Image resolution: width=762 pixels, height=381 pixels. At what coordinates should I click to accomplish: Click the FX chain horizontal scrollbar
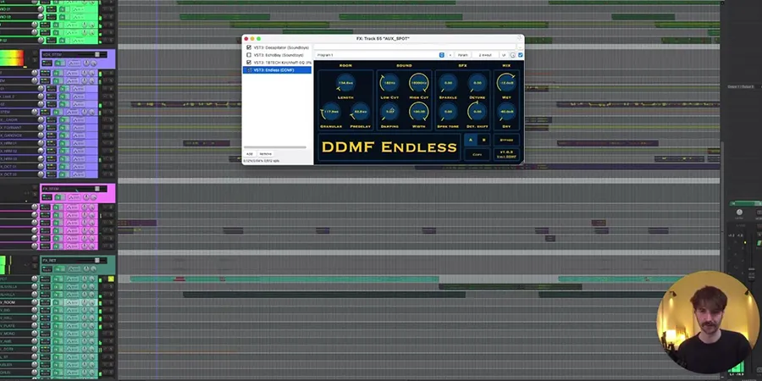(x=275, y=147)
